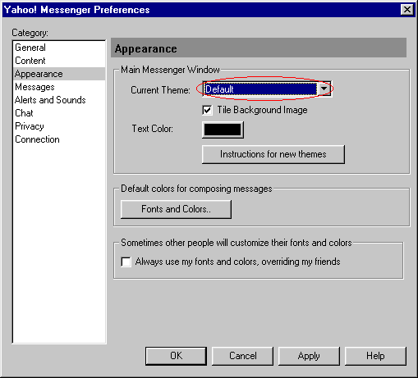The height and width of the screenshot is (378, 418).
Task: Close the Yahoo! Messenger Preferences window
Action: click(x=407, y=10)
